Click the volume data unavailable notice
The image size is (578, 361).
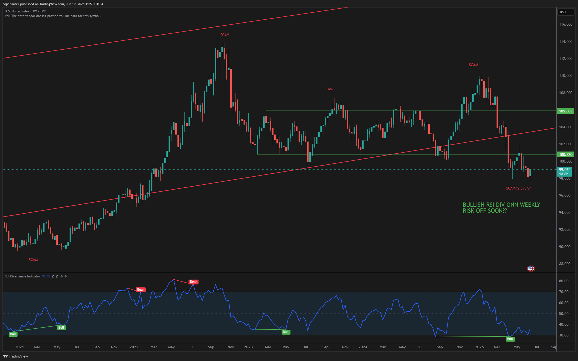coord(53,16)
